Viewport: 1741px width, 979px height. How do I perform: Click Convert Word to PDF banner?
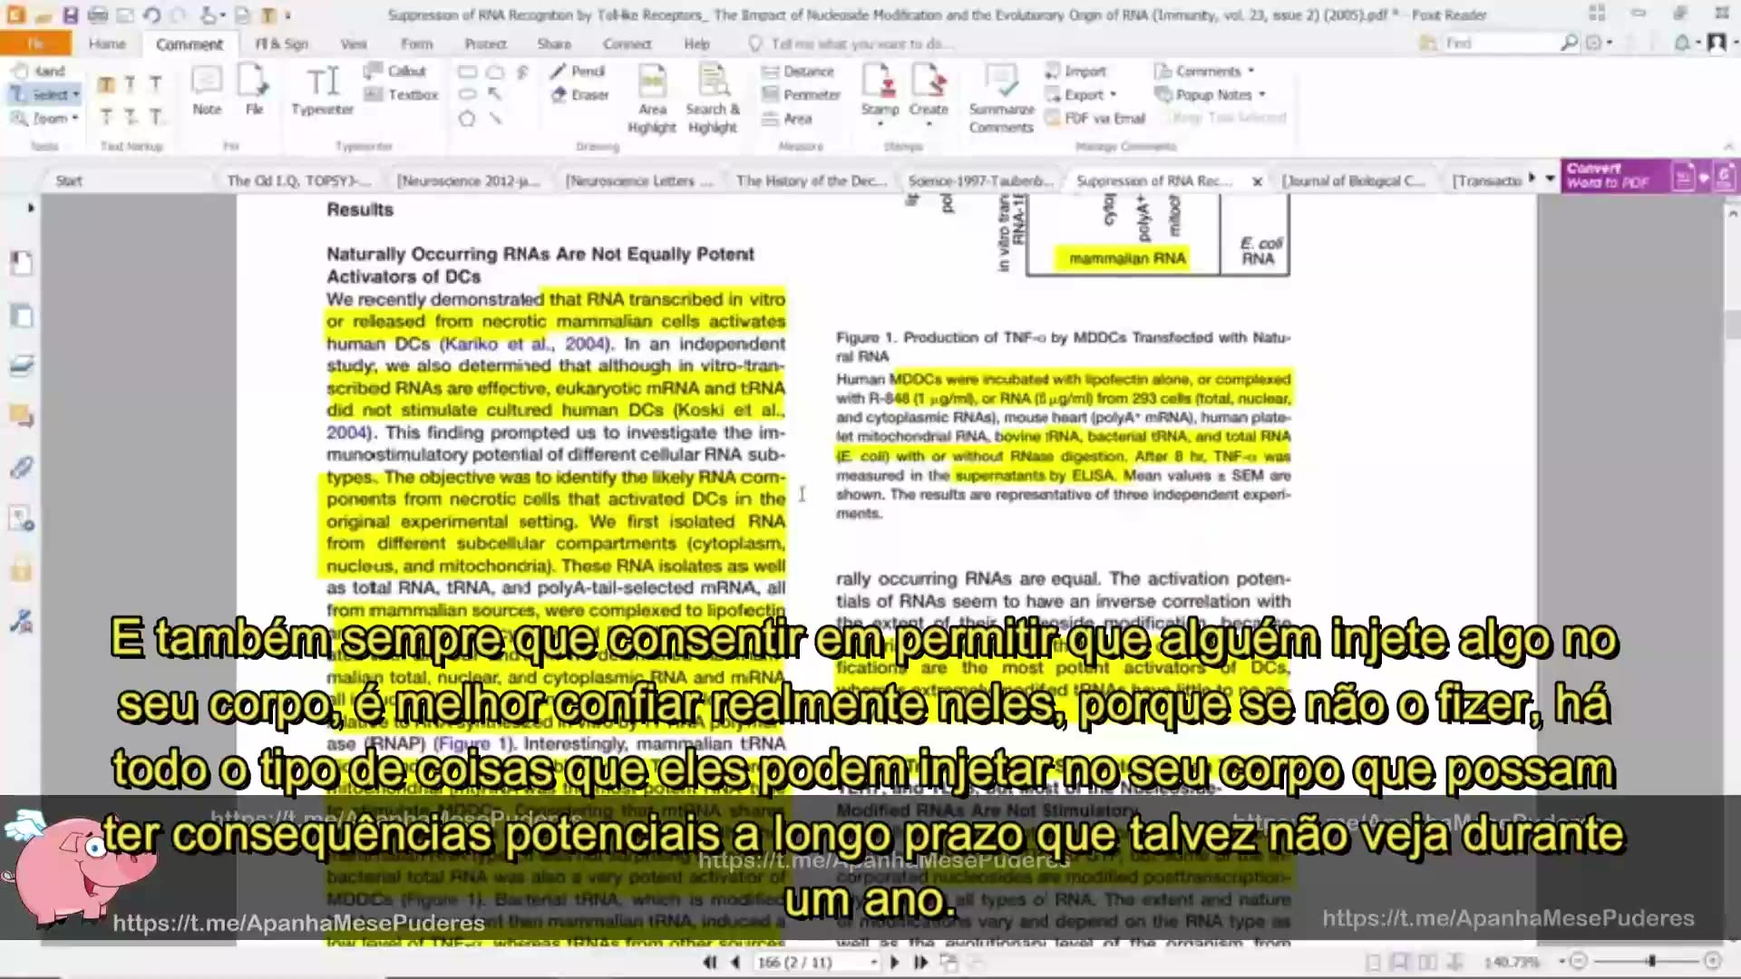click(1607, 175)
